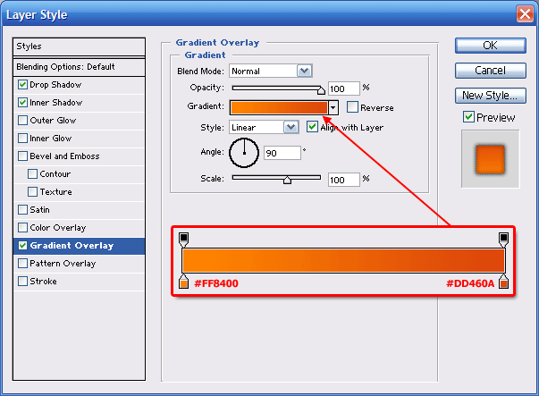This screenshot has height=396, width=539.
Task: Click the New Style... button
Action: coord(490,95)
